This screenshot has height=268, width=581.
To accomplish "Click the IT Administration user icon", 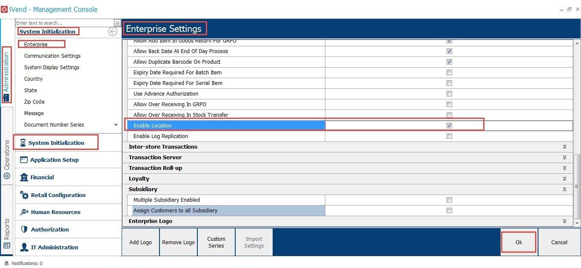I will (24, 247).
